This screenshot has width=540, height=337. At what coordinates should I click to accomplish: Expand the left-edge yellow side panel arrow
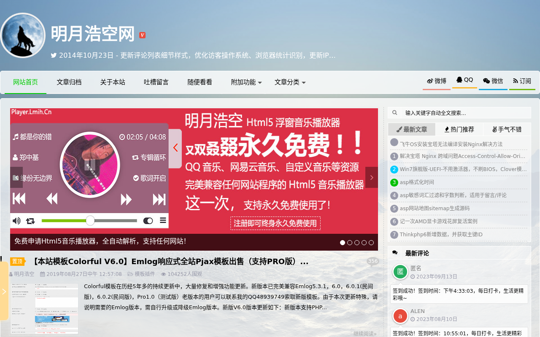pyautogui.click(x=4, y=291)
